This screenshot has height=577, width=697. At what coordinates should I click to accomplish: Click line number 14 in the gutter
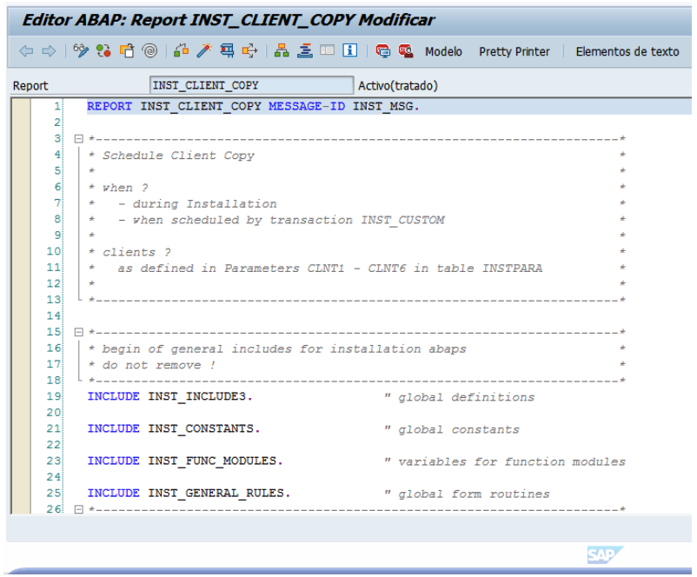(x=54, y=316)
